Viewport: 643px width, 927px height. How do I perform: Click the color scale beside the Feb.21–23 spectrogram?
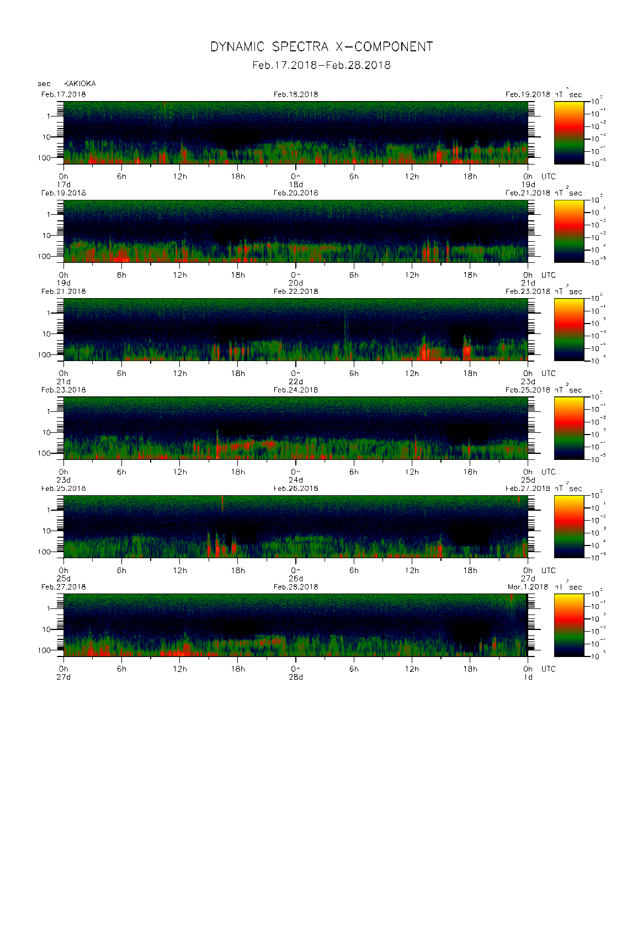pos(569,330)
